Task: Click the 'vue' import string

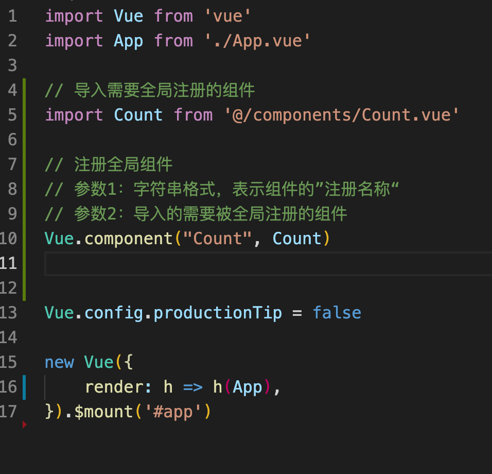Action: click(227, 16)
